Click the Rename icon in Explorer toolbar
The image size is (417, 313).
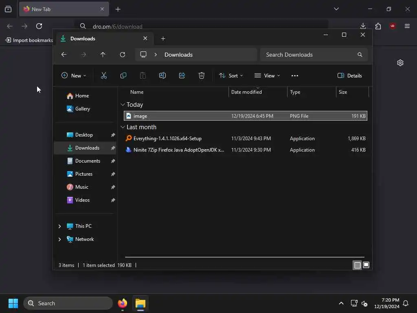(162, 75)
